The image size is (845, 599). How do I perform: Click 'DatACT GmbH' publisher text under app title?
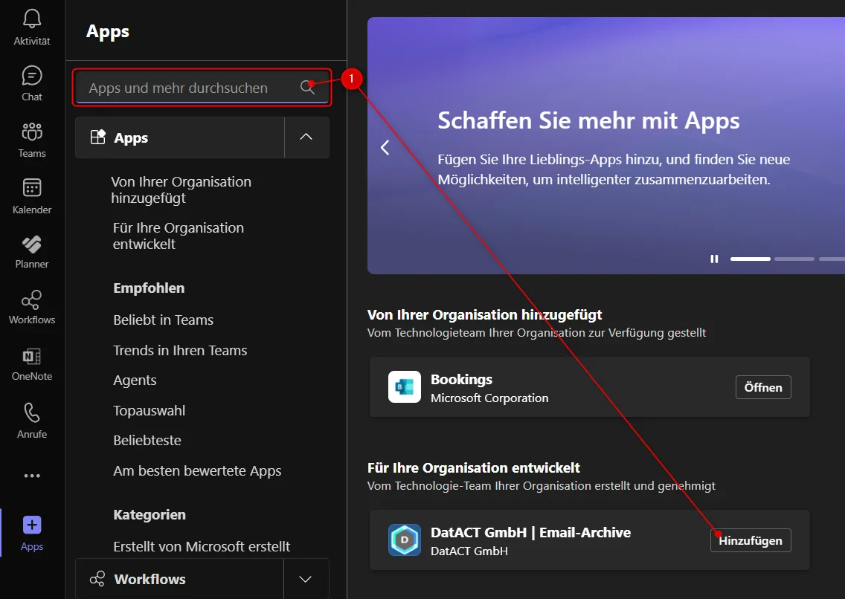click(x=469, y=551)
